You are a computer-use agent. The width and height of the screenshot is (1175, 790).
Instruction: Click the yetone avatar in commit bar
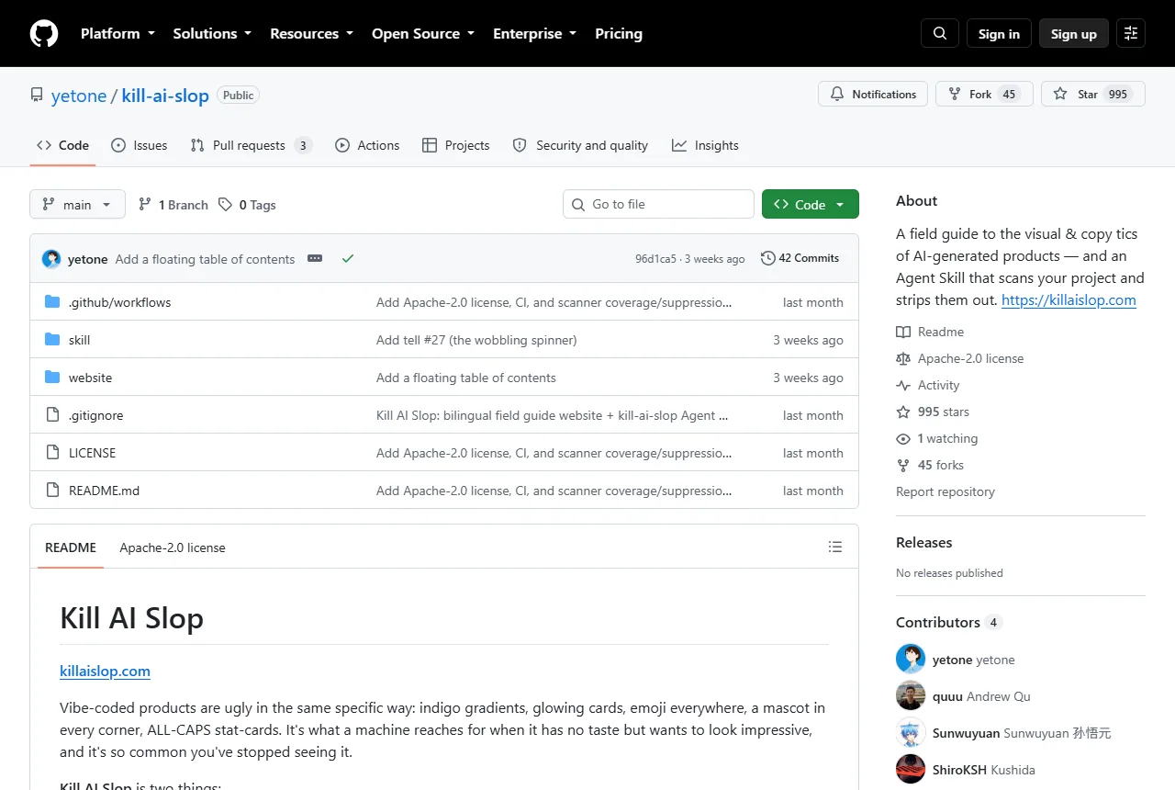click(x=51, y=259)
